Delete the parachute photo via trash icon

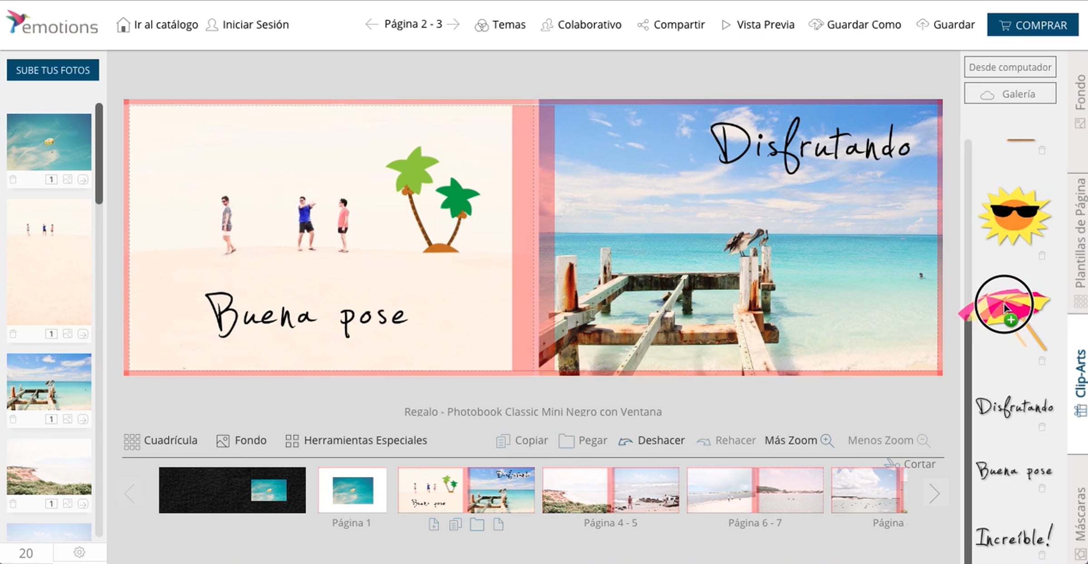coord(13,180)
